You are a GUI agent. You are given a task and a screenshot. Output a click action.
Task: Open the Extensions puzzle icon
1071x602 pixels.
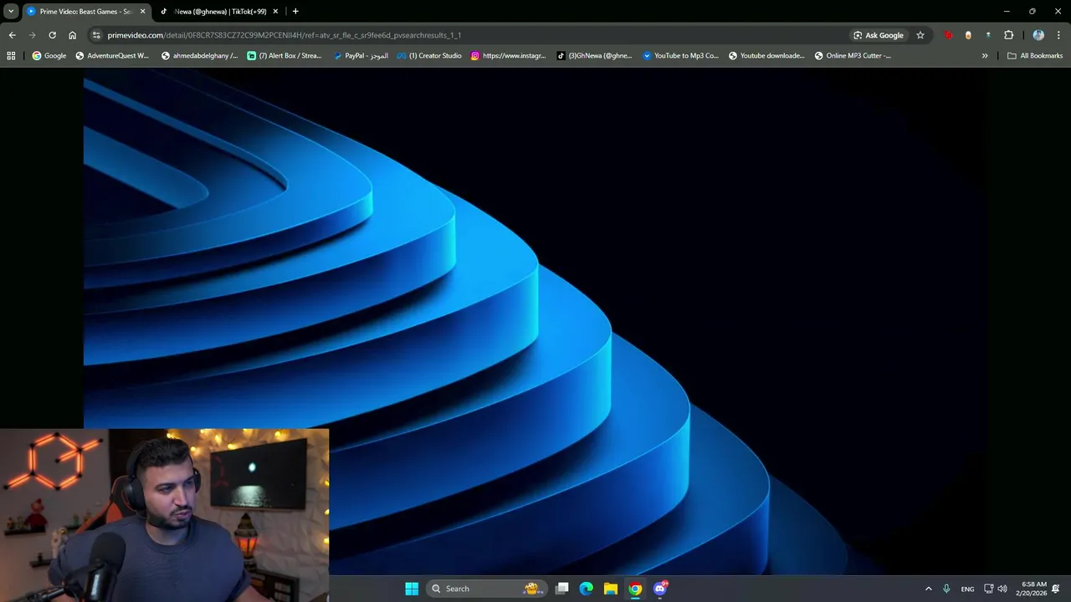tap(1008, 35)
